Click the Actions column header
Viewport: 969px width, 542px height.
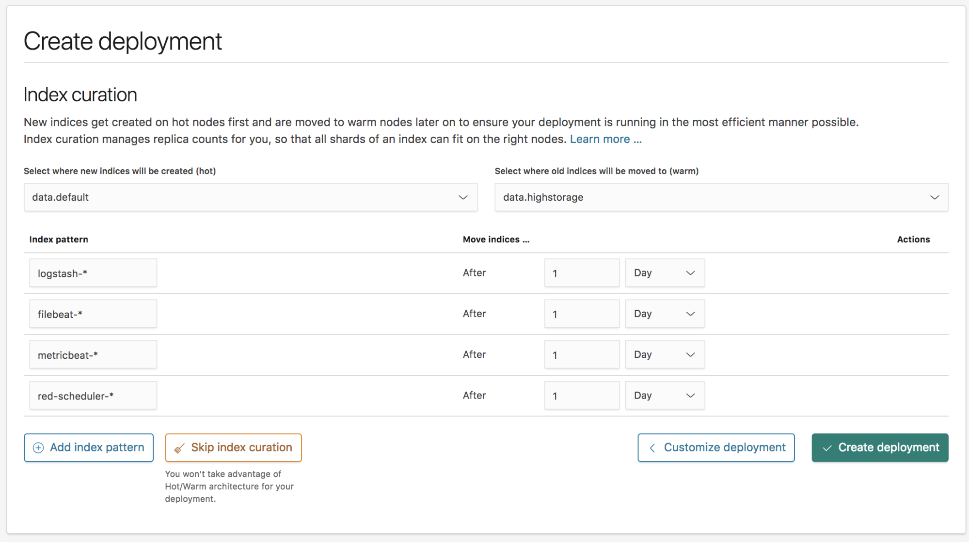tap(913, 239)
